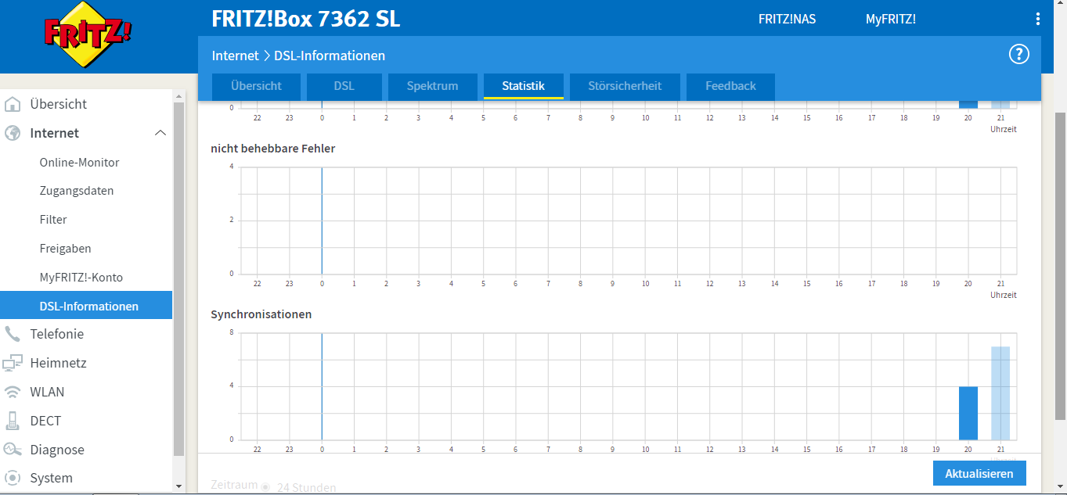Click the sidebar scrollbar up arrow
The height and width of the screenshot is (495, 1067).
178,97
